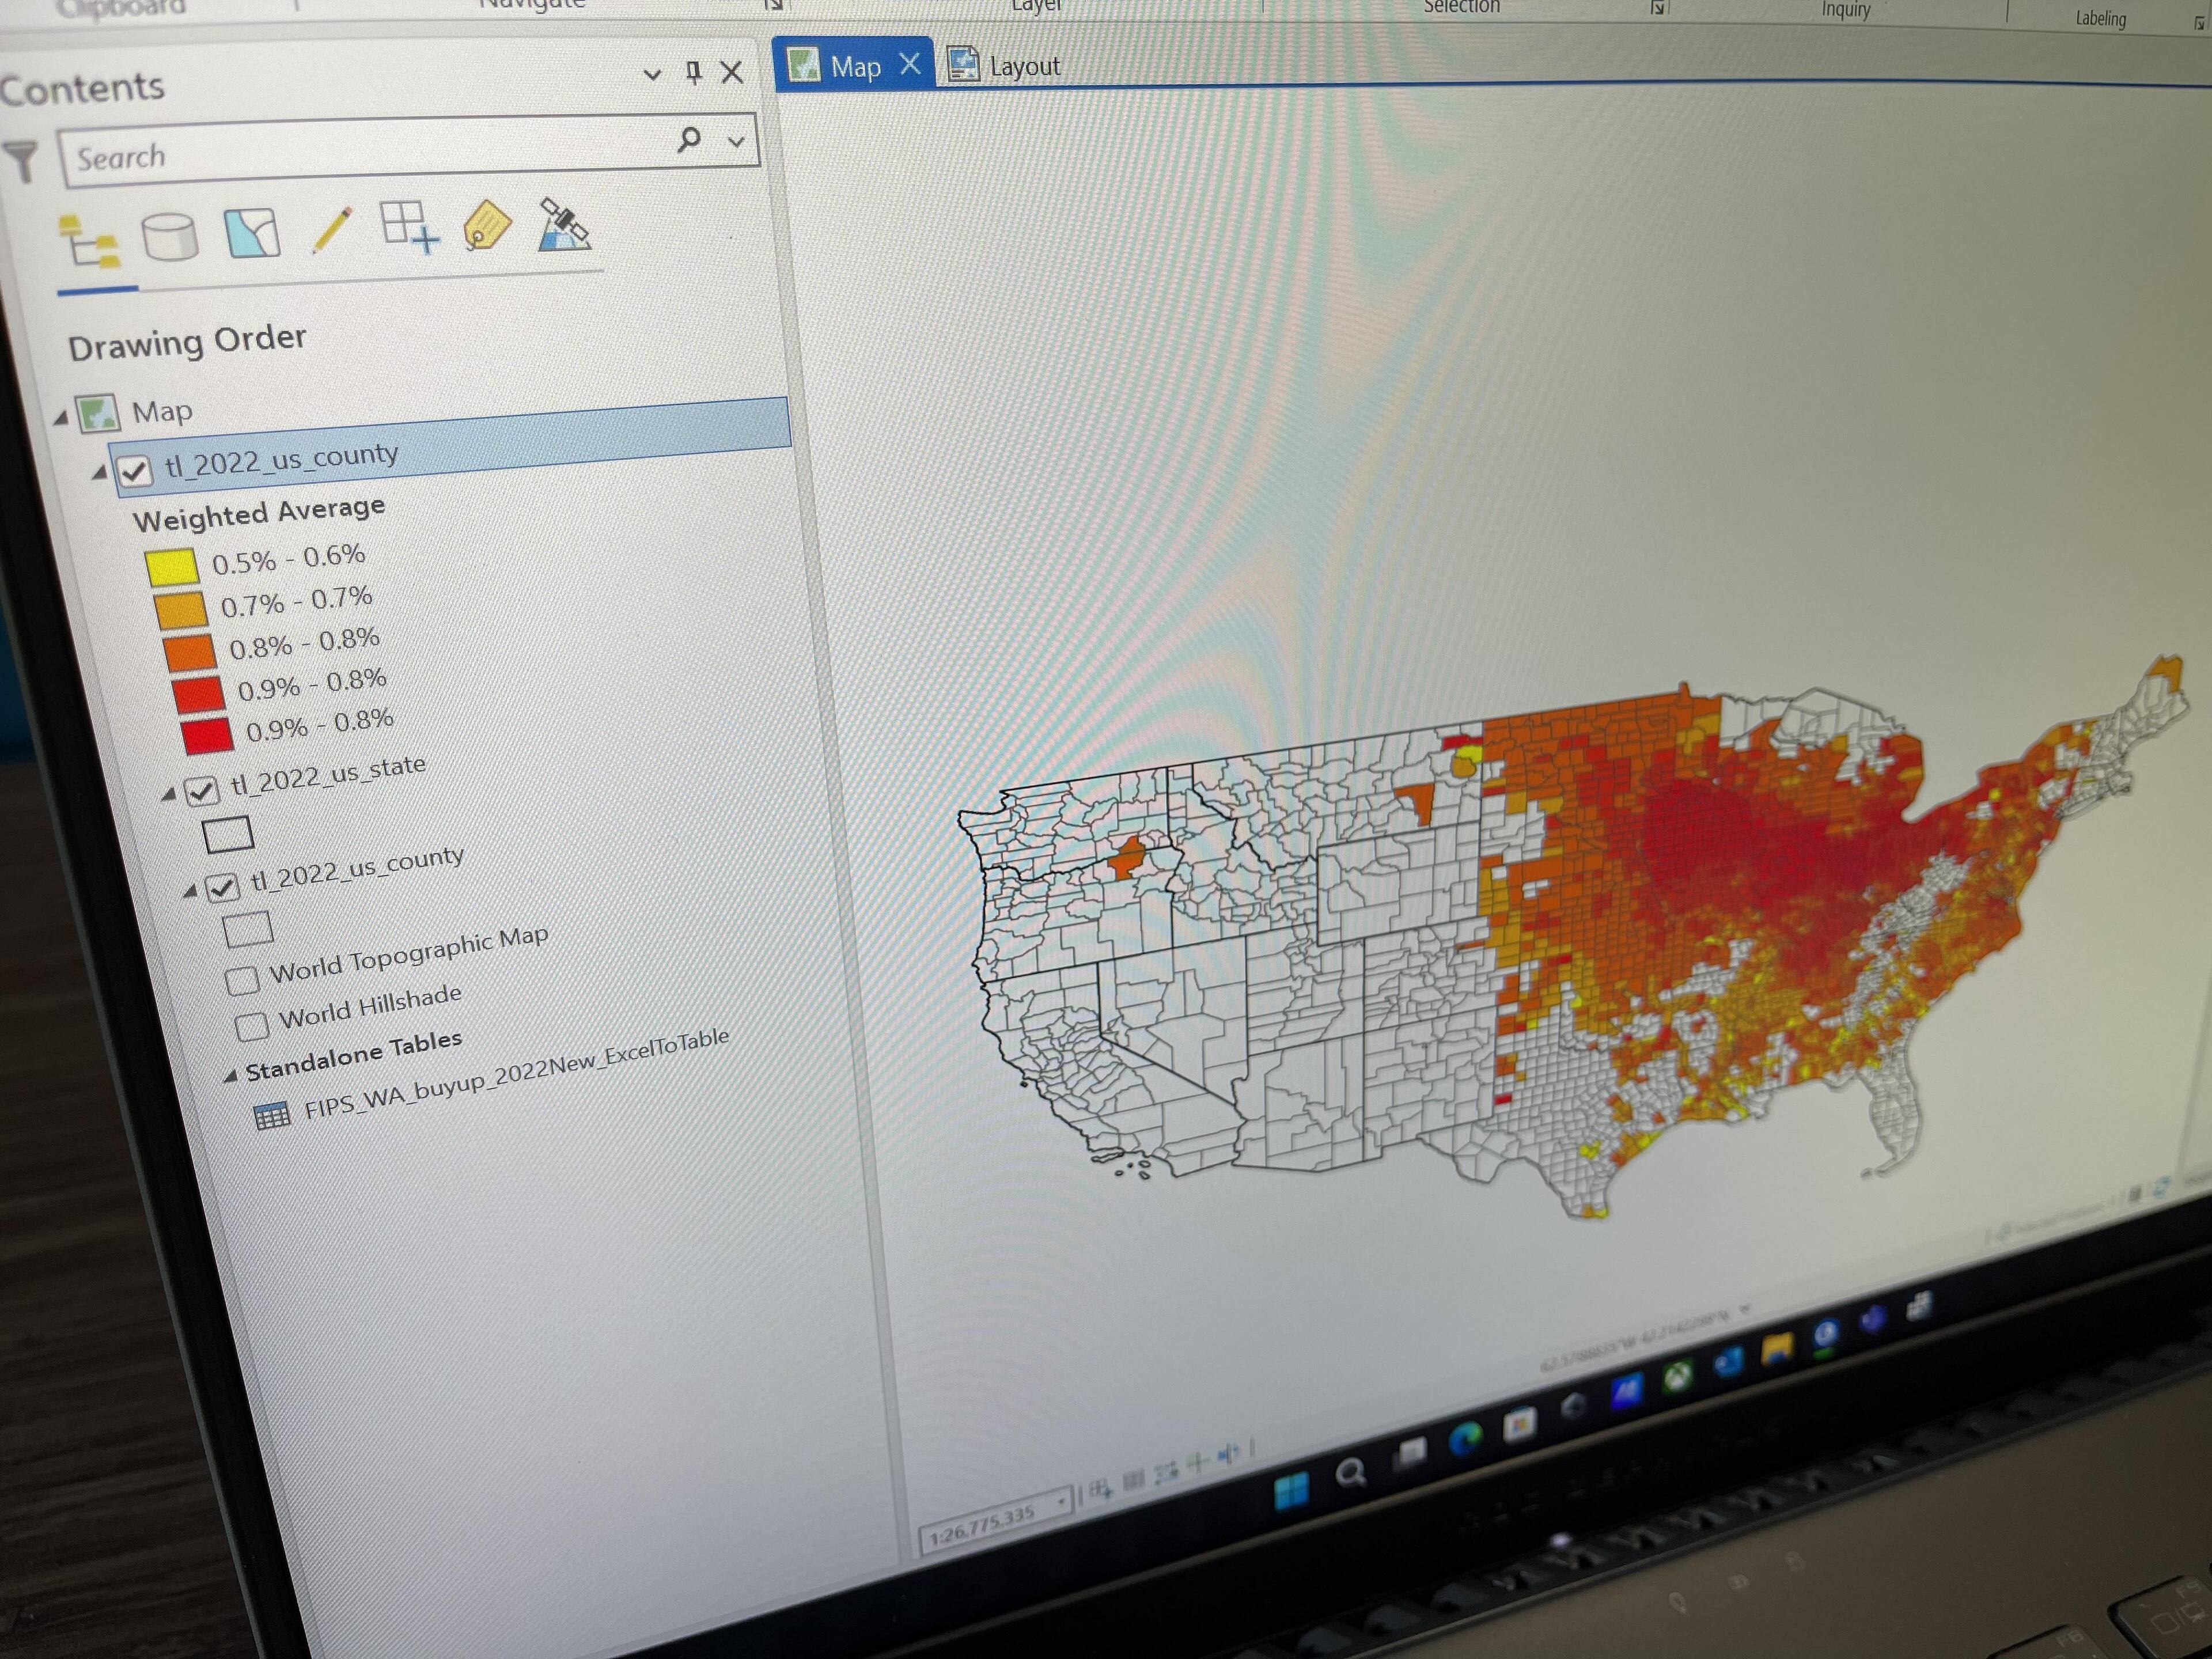This screenshot has height=1659, width=2212.
Task: Toggle tl_2022_us_state layer visibility
Action: (x=202, y=792)
